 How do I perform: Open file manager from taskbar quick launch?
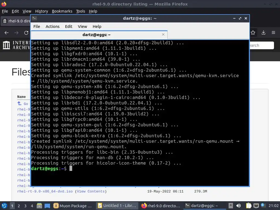coord(39,206)
